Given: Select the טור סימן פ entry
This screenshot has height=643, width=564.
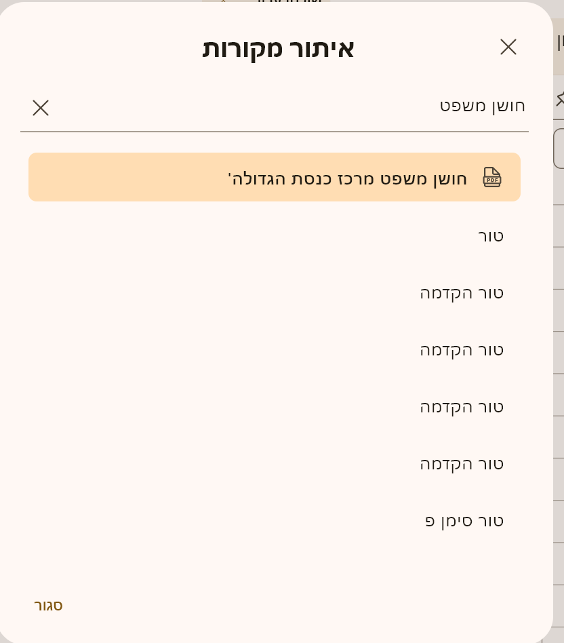Looking at the screenshot, I should click(x=464, y=521).
